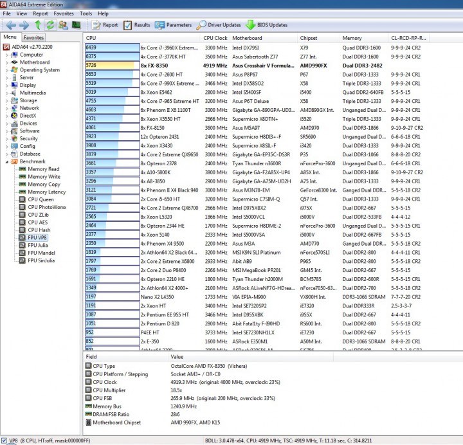The image size is (463, 445).
Task: Check for Driver Updates
Action: pyautogui.click(x=219, y=25)
